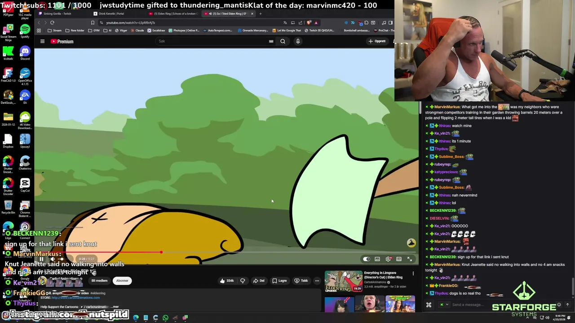Close the So I Tried Elden Ring tab

click(x=252, y=13)
